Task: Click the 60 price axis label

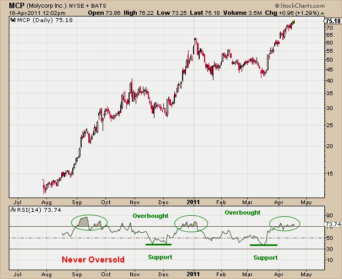Action: point(329,43)
